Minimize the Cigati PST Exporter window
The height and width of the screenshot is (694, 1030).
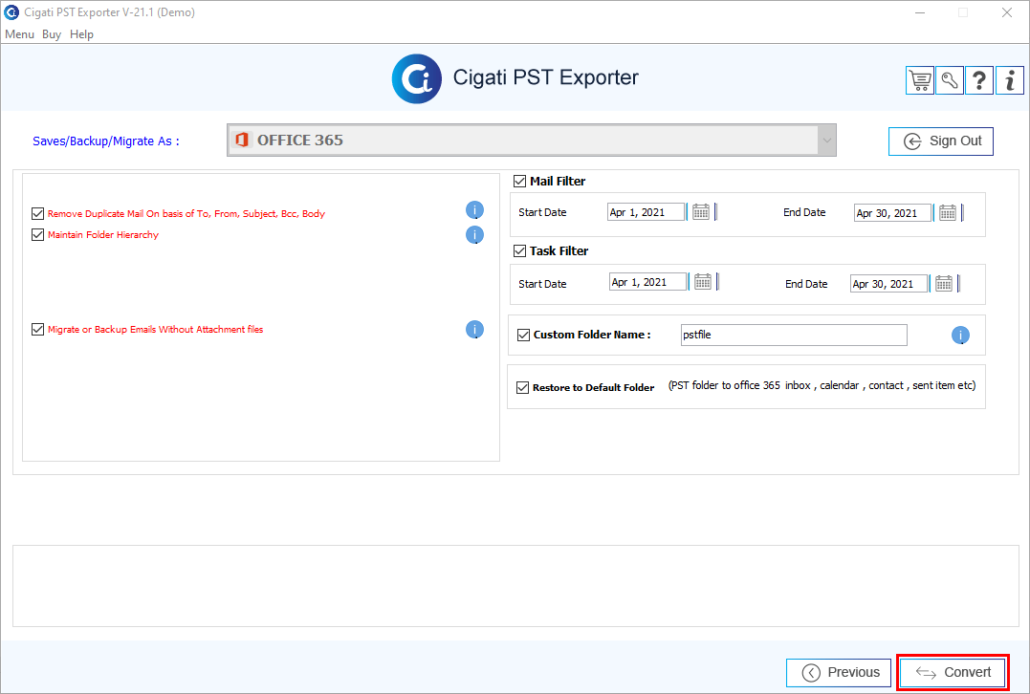(x=920, y=12)
